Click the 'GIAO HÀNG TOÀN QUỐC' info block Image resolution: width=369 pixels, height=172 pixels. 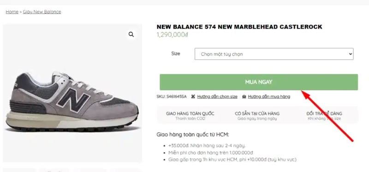[190, 116]
